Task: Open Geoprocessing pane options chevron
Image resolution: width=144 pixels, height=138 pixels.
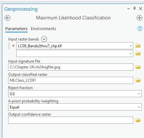Action: coord(128,9)
